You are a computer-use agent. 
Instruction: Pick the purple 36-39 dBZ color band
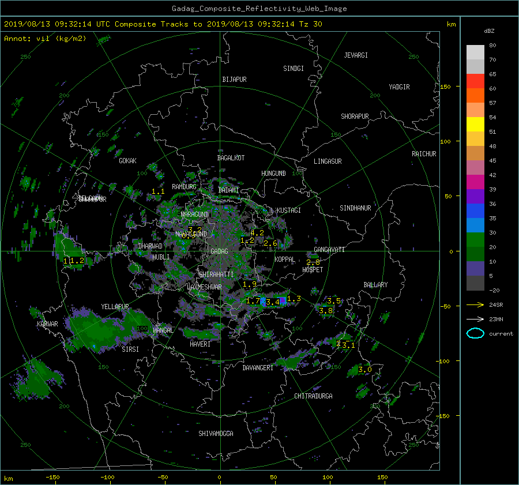(x=475, y=197)
